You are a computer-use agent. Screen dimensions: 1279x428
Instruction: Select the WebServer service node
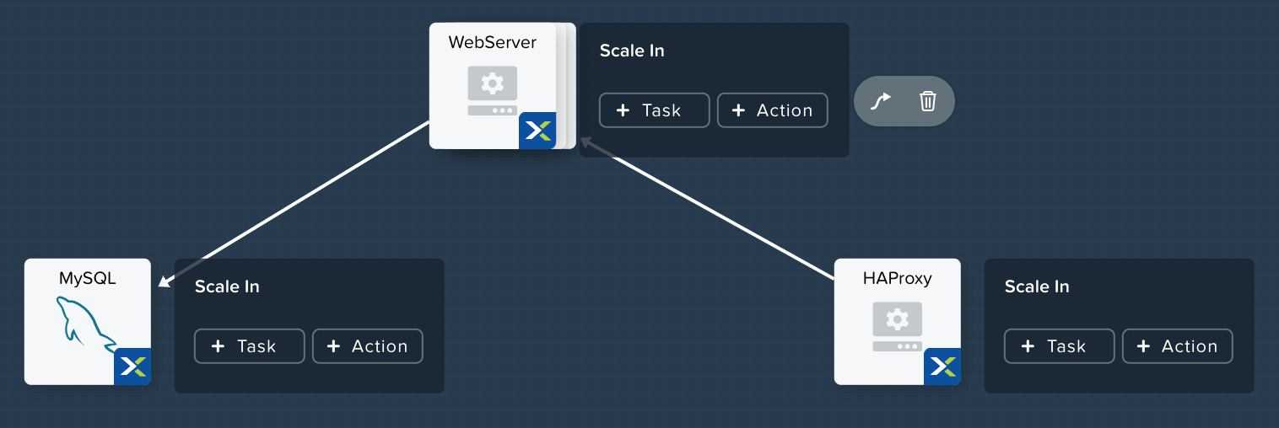(493, 86)
